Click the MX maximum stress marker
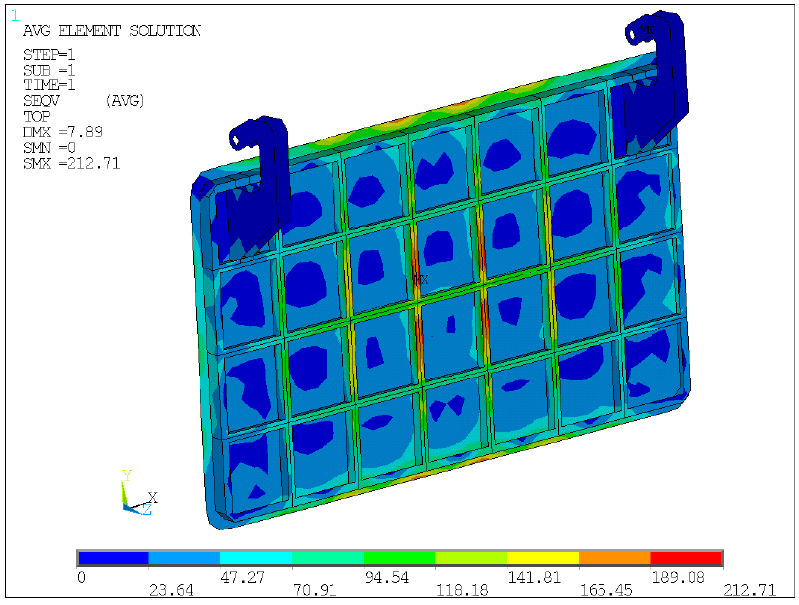The height and width of the screenshot is (605, 799). (x=420, y=280)
